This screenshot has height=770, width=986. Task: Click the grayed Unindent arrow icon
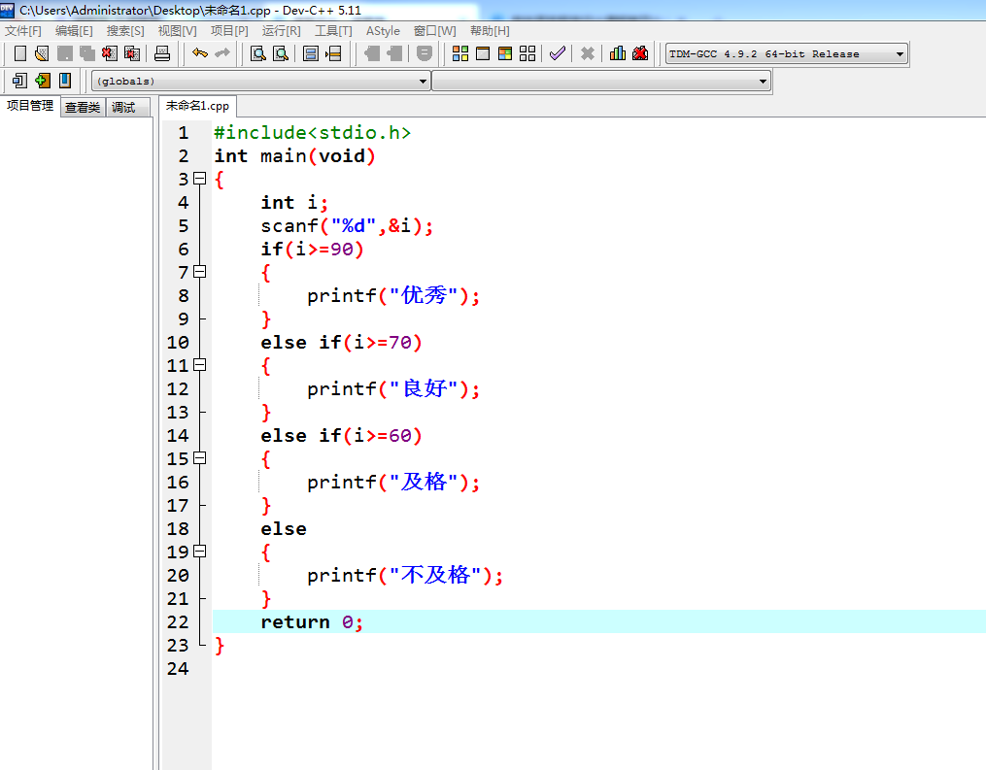[372, 53]
